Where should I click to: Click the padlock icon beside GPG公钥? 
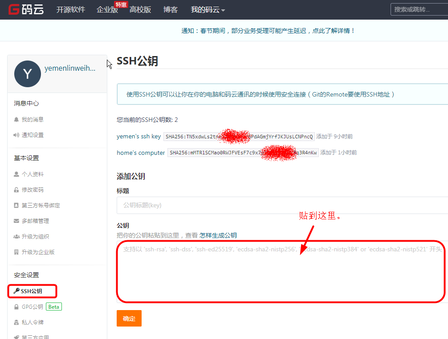point(16,307)
